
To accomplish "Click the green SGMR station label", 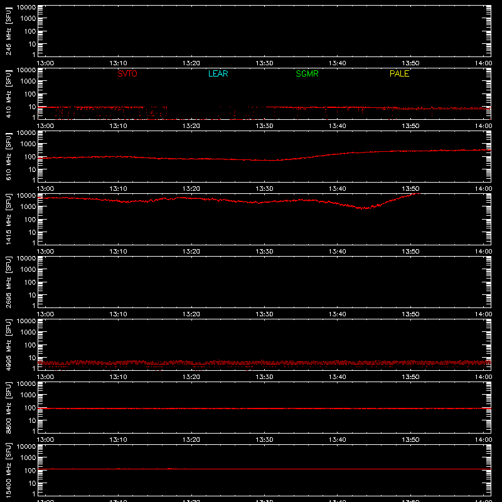I will coord(307,73).
